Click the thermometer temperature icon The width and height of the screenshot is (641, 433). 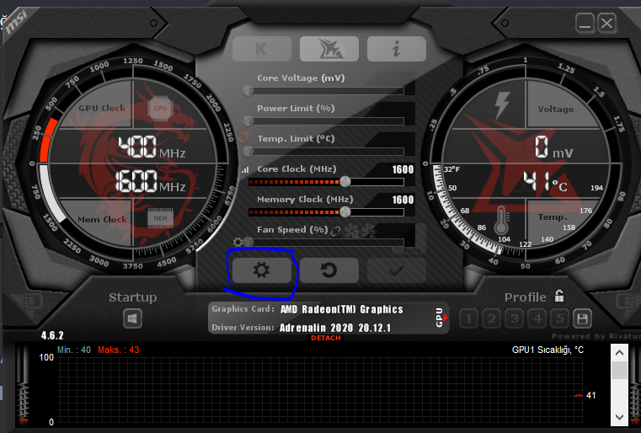[x=501, y=220]
